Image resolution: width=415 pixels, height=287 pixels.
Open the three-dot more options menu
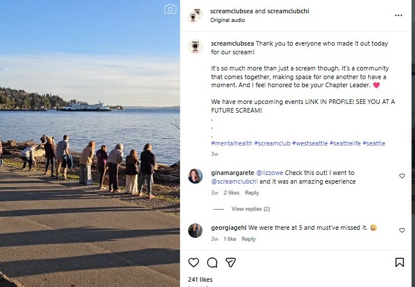click(398, 16)
